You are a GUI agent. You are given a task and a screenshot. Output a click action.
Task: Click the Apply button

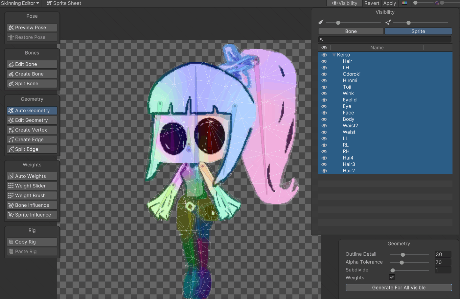[x=389, y=3]
